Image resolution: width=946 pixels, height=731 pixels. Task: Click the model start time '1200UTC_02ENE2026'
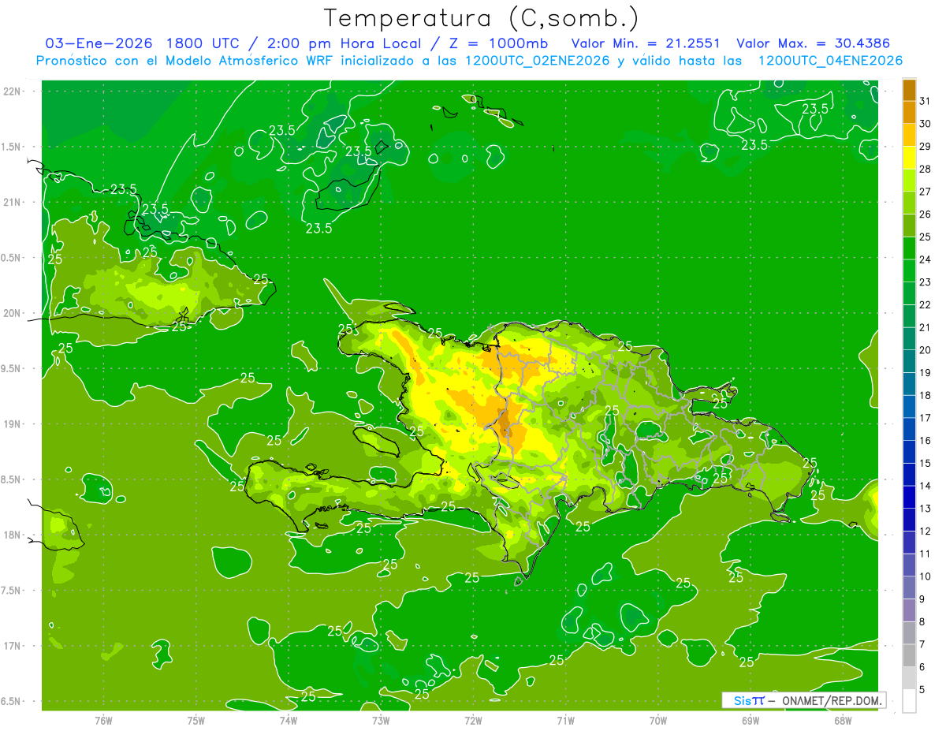pos(539,61)
